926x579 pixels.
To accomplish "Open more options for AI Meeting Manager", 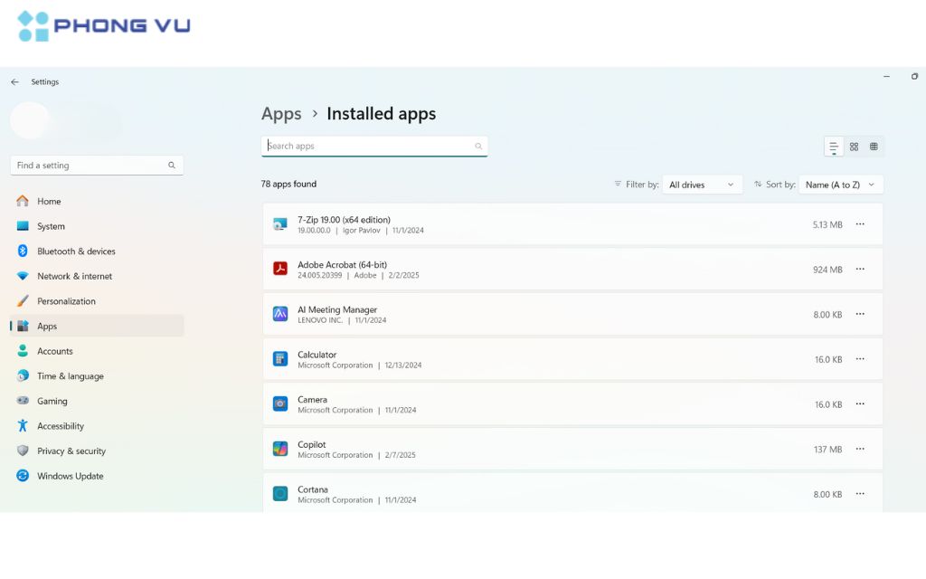I will pyautogui.click(x=860, y=314).
